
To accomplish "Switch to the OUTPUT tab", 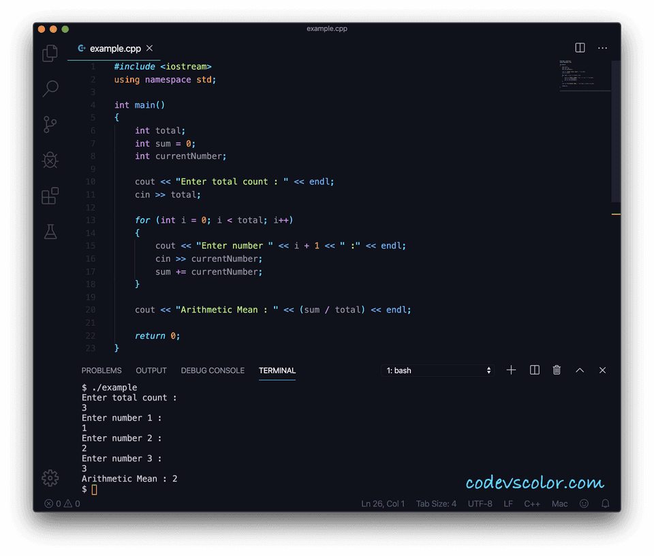I will coord(151,370).
